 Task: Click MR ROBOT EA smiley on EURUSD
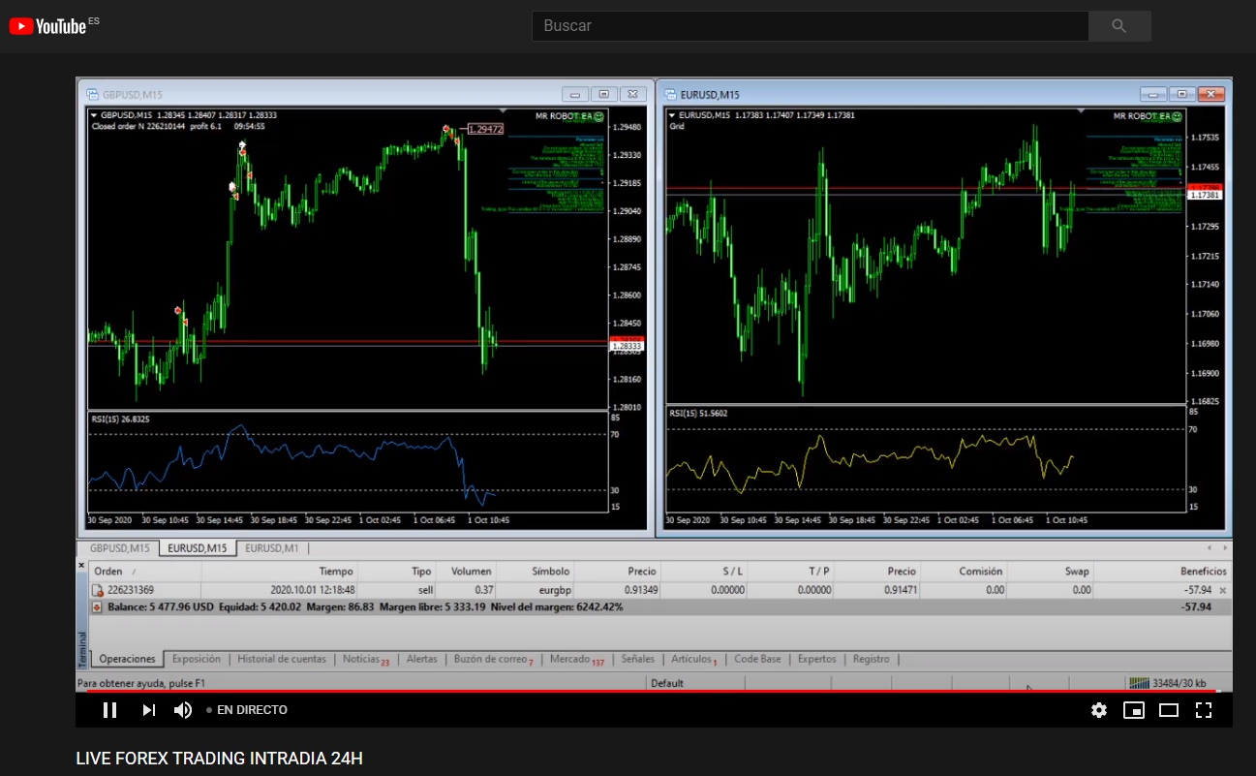[1177, 116]
